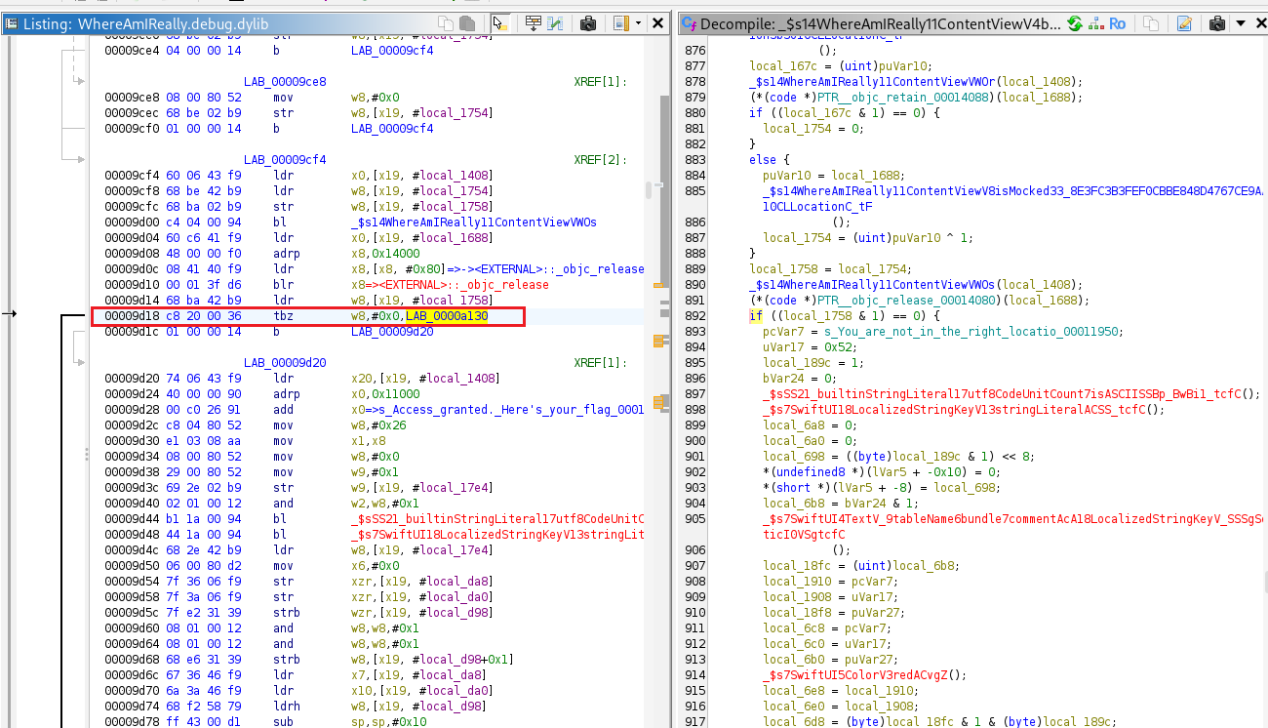Open the Decompile panel options dropdown arrow

pyautogui.click(x=1241, y=23)
